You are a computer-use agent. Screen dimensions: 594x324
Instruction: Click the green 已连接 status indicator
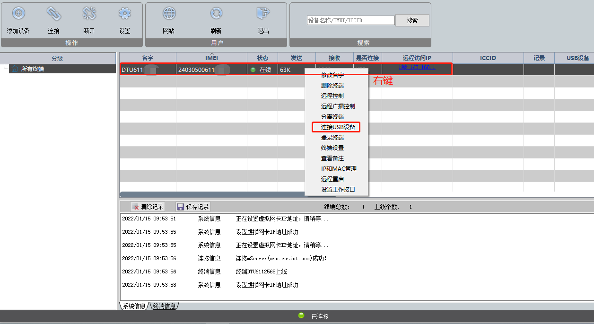(301, 315)
